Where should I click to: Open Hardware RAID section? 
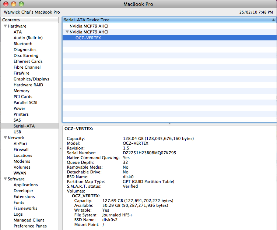(x=28, y=85)
